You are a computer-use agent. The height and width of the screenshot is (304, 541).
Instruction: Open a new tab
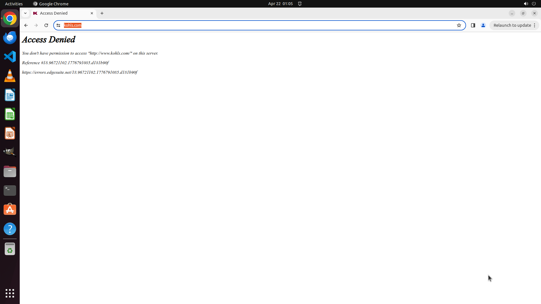[102, 13]
